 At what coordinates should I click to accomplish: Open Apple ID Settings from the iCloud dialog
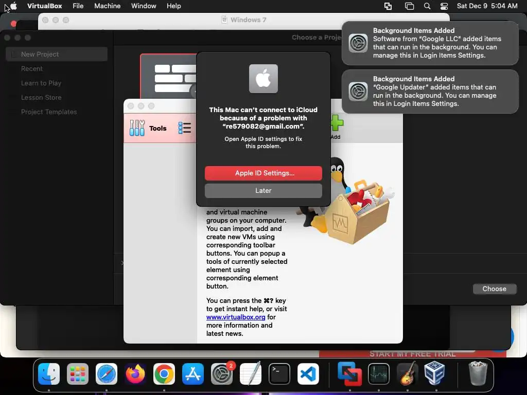[263, 173]
